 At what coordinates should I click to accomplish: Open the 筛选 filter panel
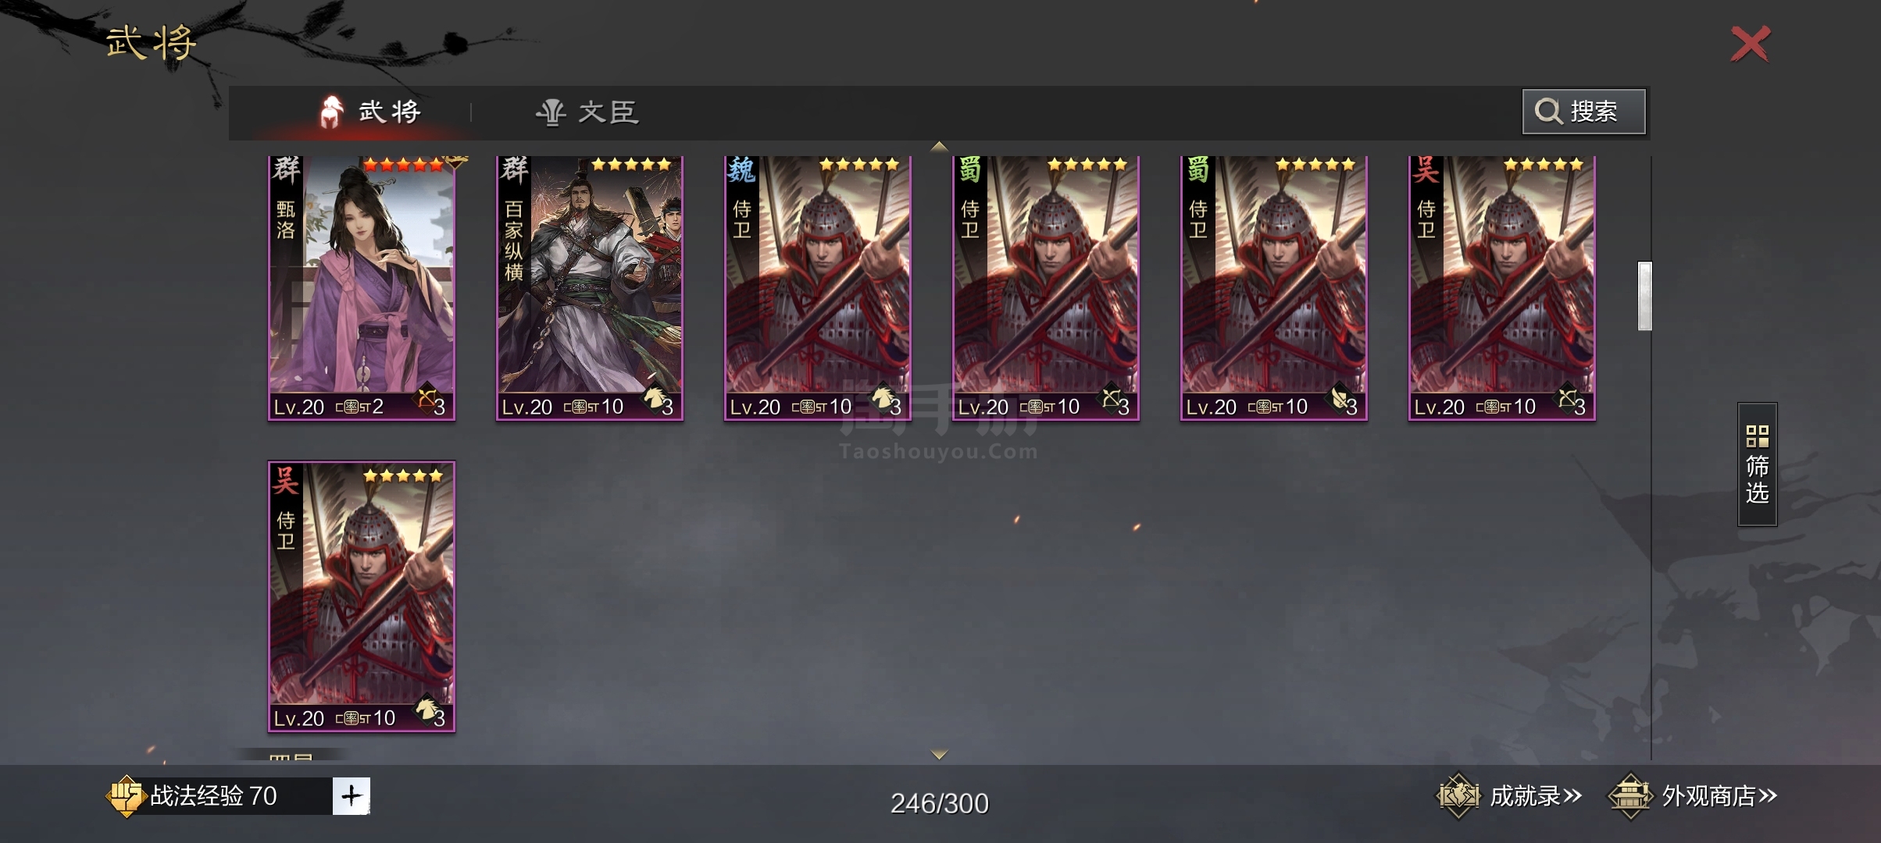point(1757,464)
